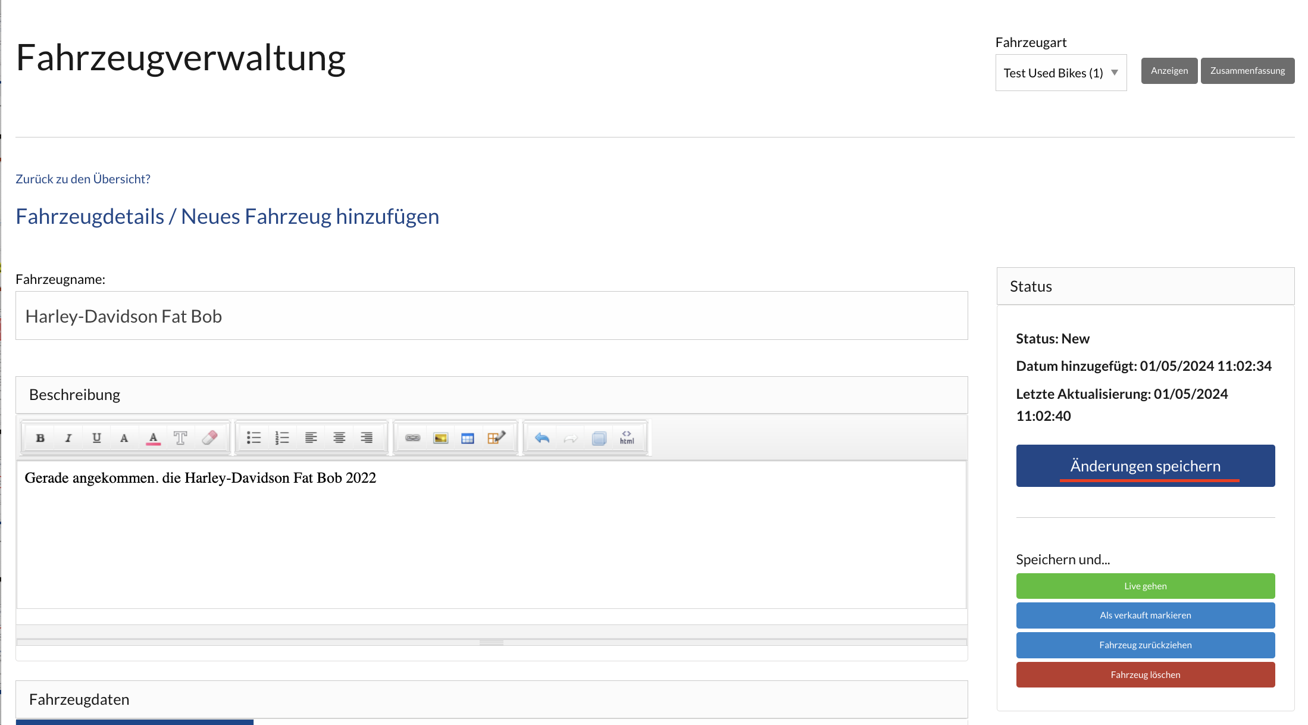Open the Fahrzeugart dropdown Test Used Bikes

[1061, 72]
